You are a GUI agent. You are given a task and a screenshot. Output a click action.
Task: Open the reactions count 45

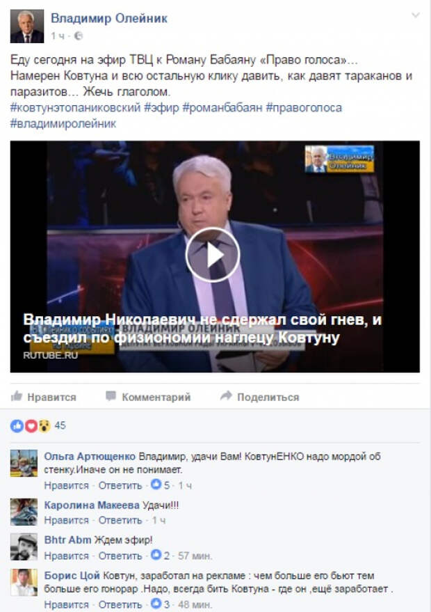coord(60,425)
